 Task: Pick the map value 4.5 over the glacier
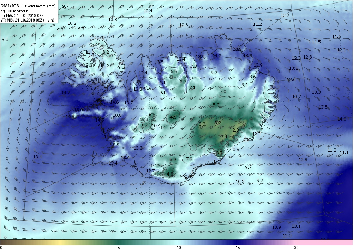[173, 117]
